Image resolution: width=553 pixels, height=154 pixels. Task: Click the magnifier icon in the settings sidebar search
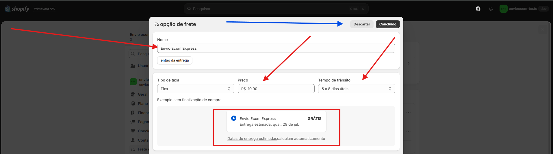133,54
